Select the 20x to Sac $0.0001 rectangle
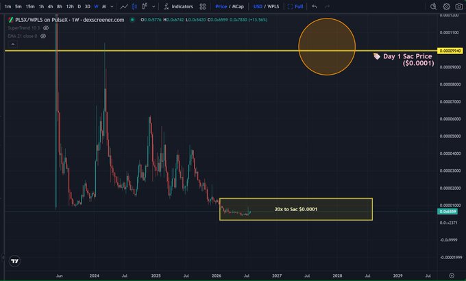Viewport: 466px width, 281px height. tap(296, 209)
